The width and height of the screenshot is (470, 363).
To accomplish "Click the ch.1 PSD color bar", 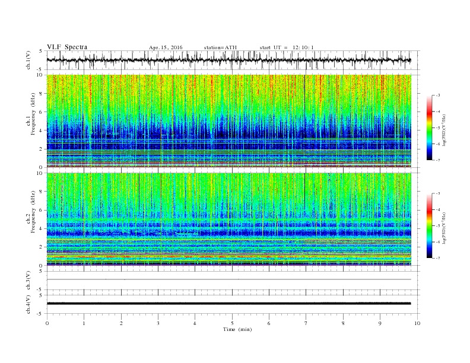I will pyautogui.click(x=429, y=128).
